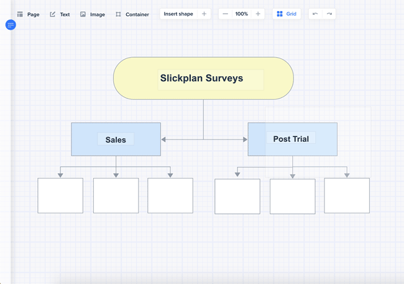Click the Page tool icon

click(x=20, y=14)
